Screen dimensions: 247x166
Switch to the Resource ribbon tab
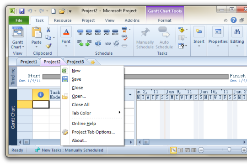[x=63, y=21]
